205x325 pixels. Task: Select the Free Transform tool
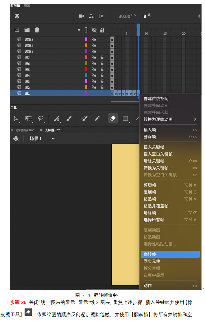pyautogui.click(x=28, y=118)
